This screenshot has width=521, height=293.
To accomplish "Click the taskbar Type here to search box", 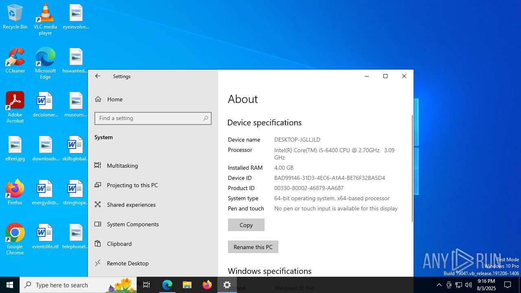I will 78,285.
